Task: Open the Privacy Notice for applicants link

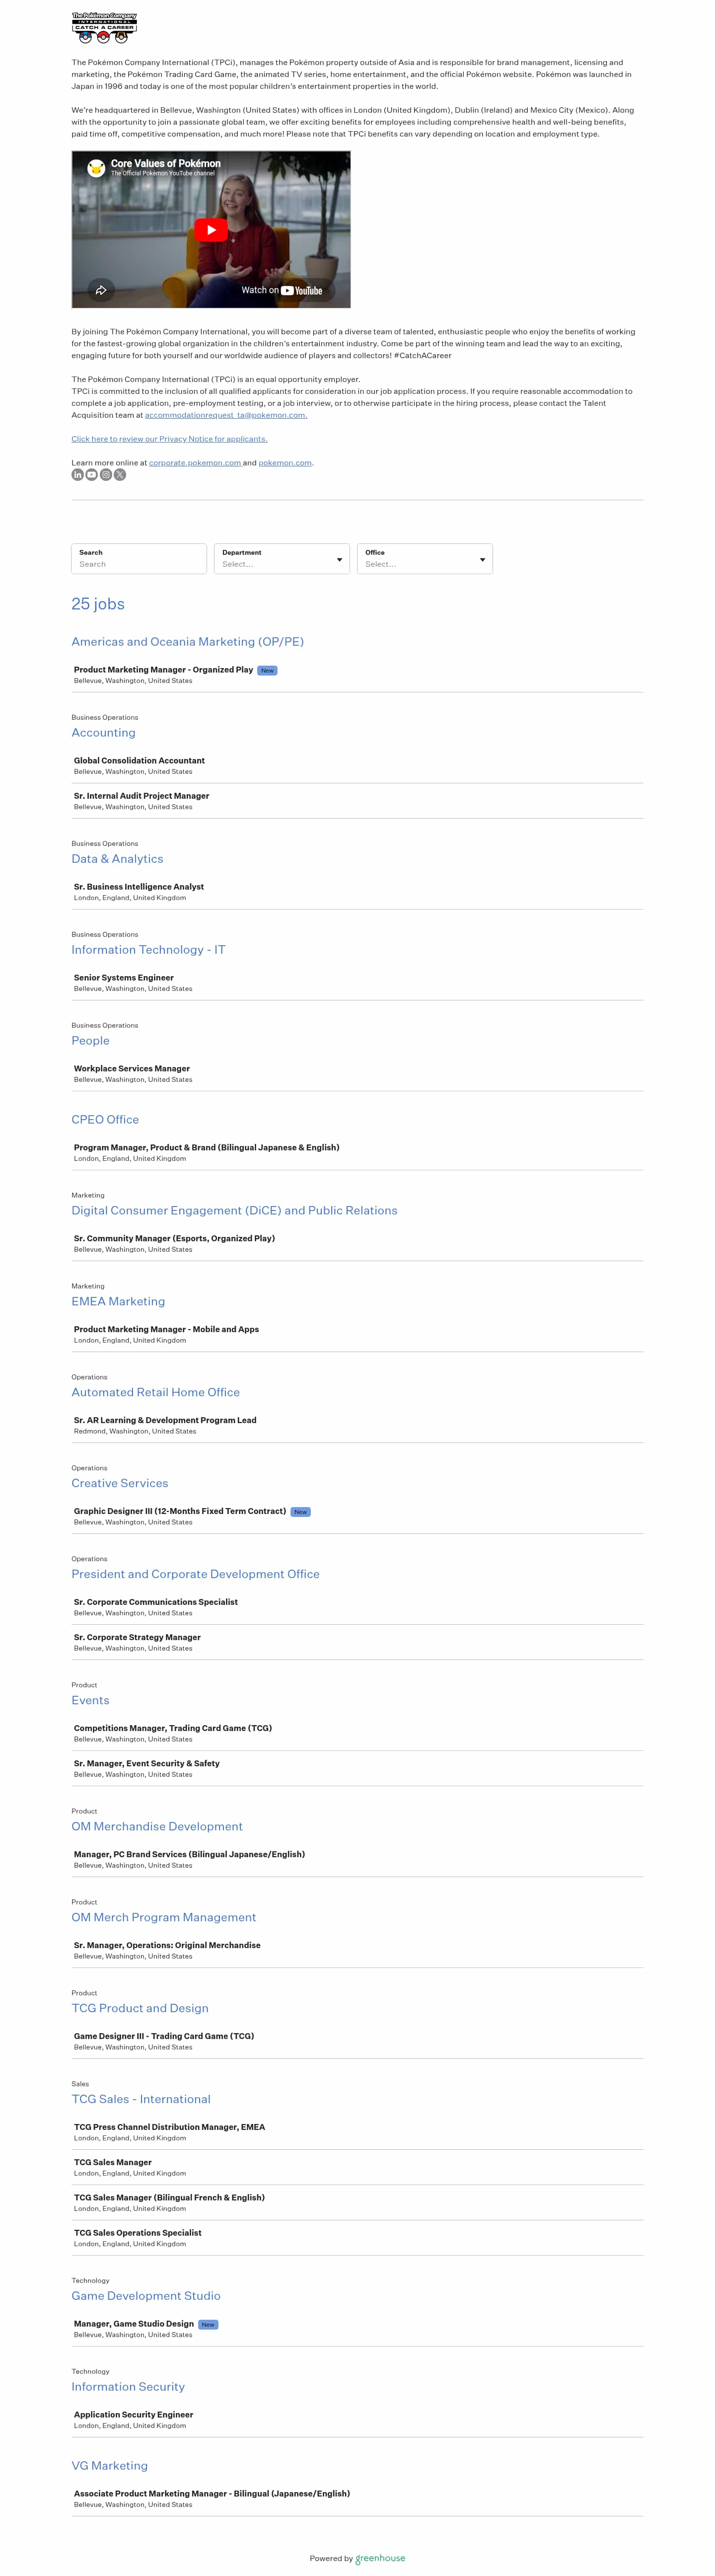Action: point(169,439)
